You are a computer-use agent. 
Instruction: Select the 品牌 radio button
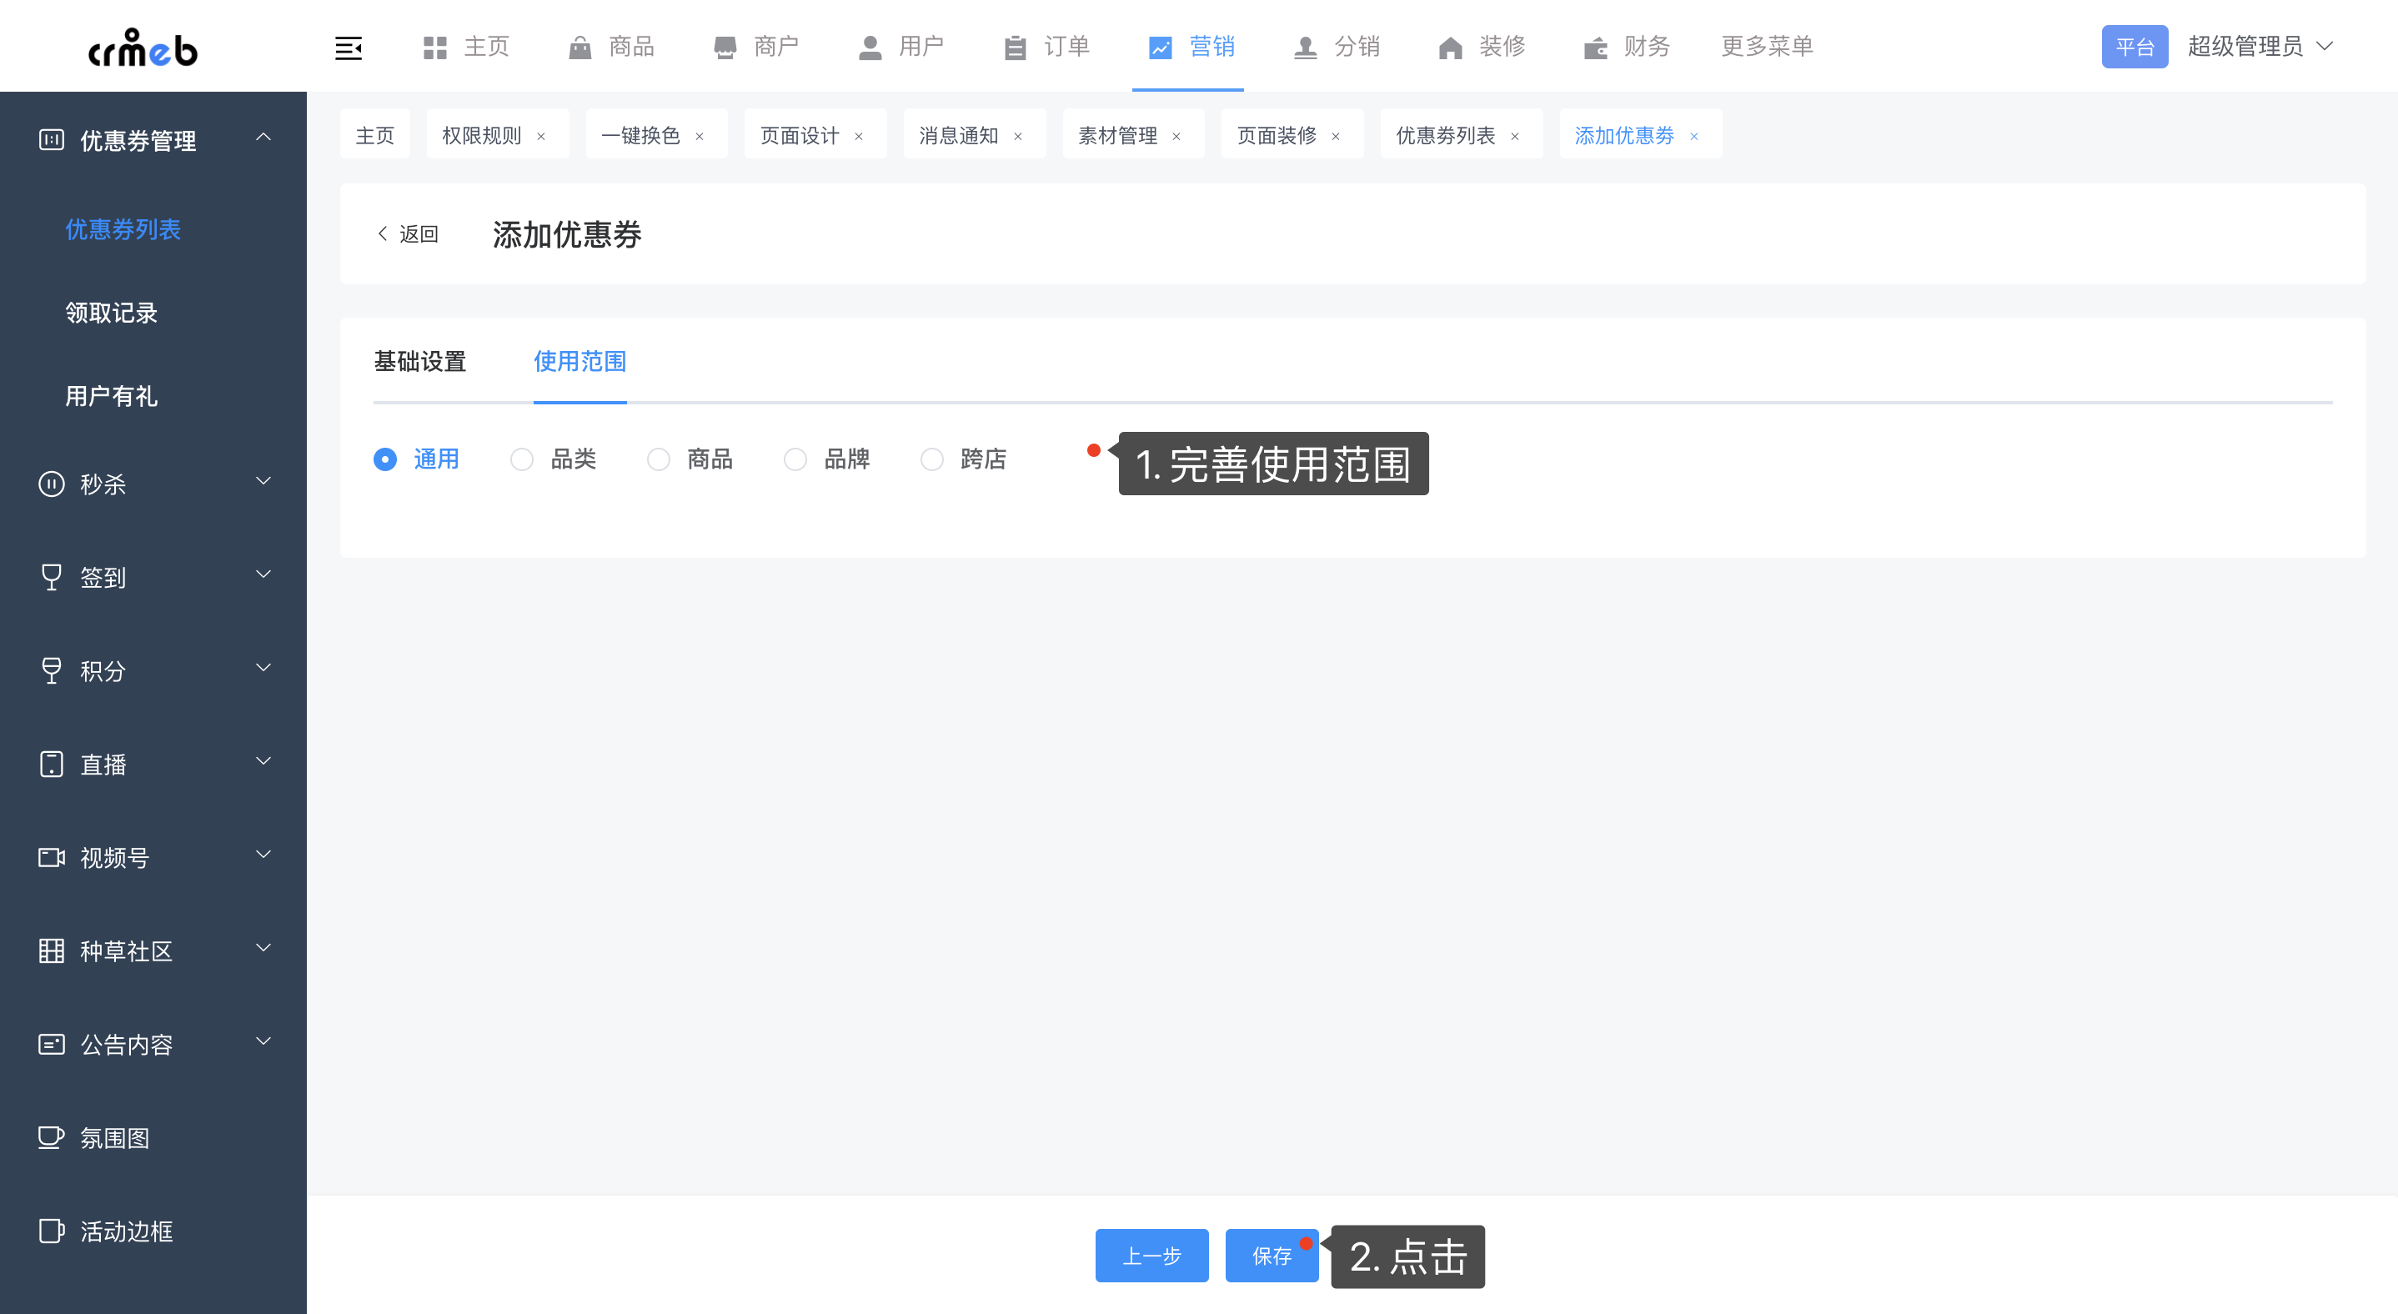pos(795,459)
